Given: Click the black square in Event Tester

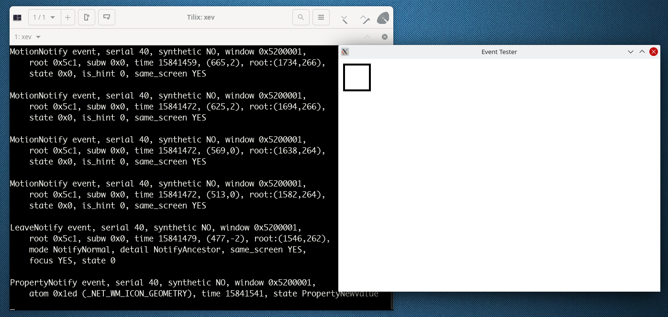Looking at the screenshot, I should tap(357, 77).
